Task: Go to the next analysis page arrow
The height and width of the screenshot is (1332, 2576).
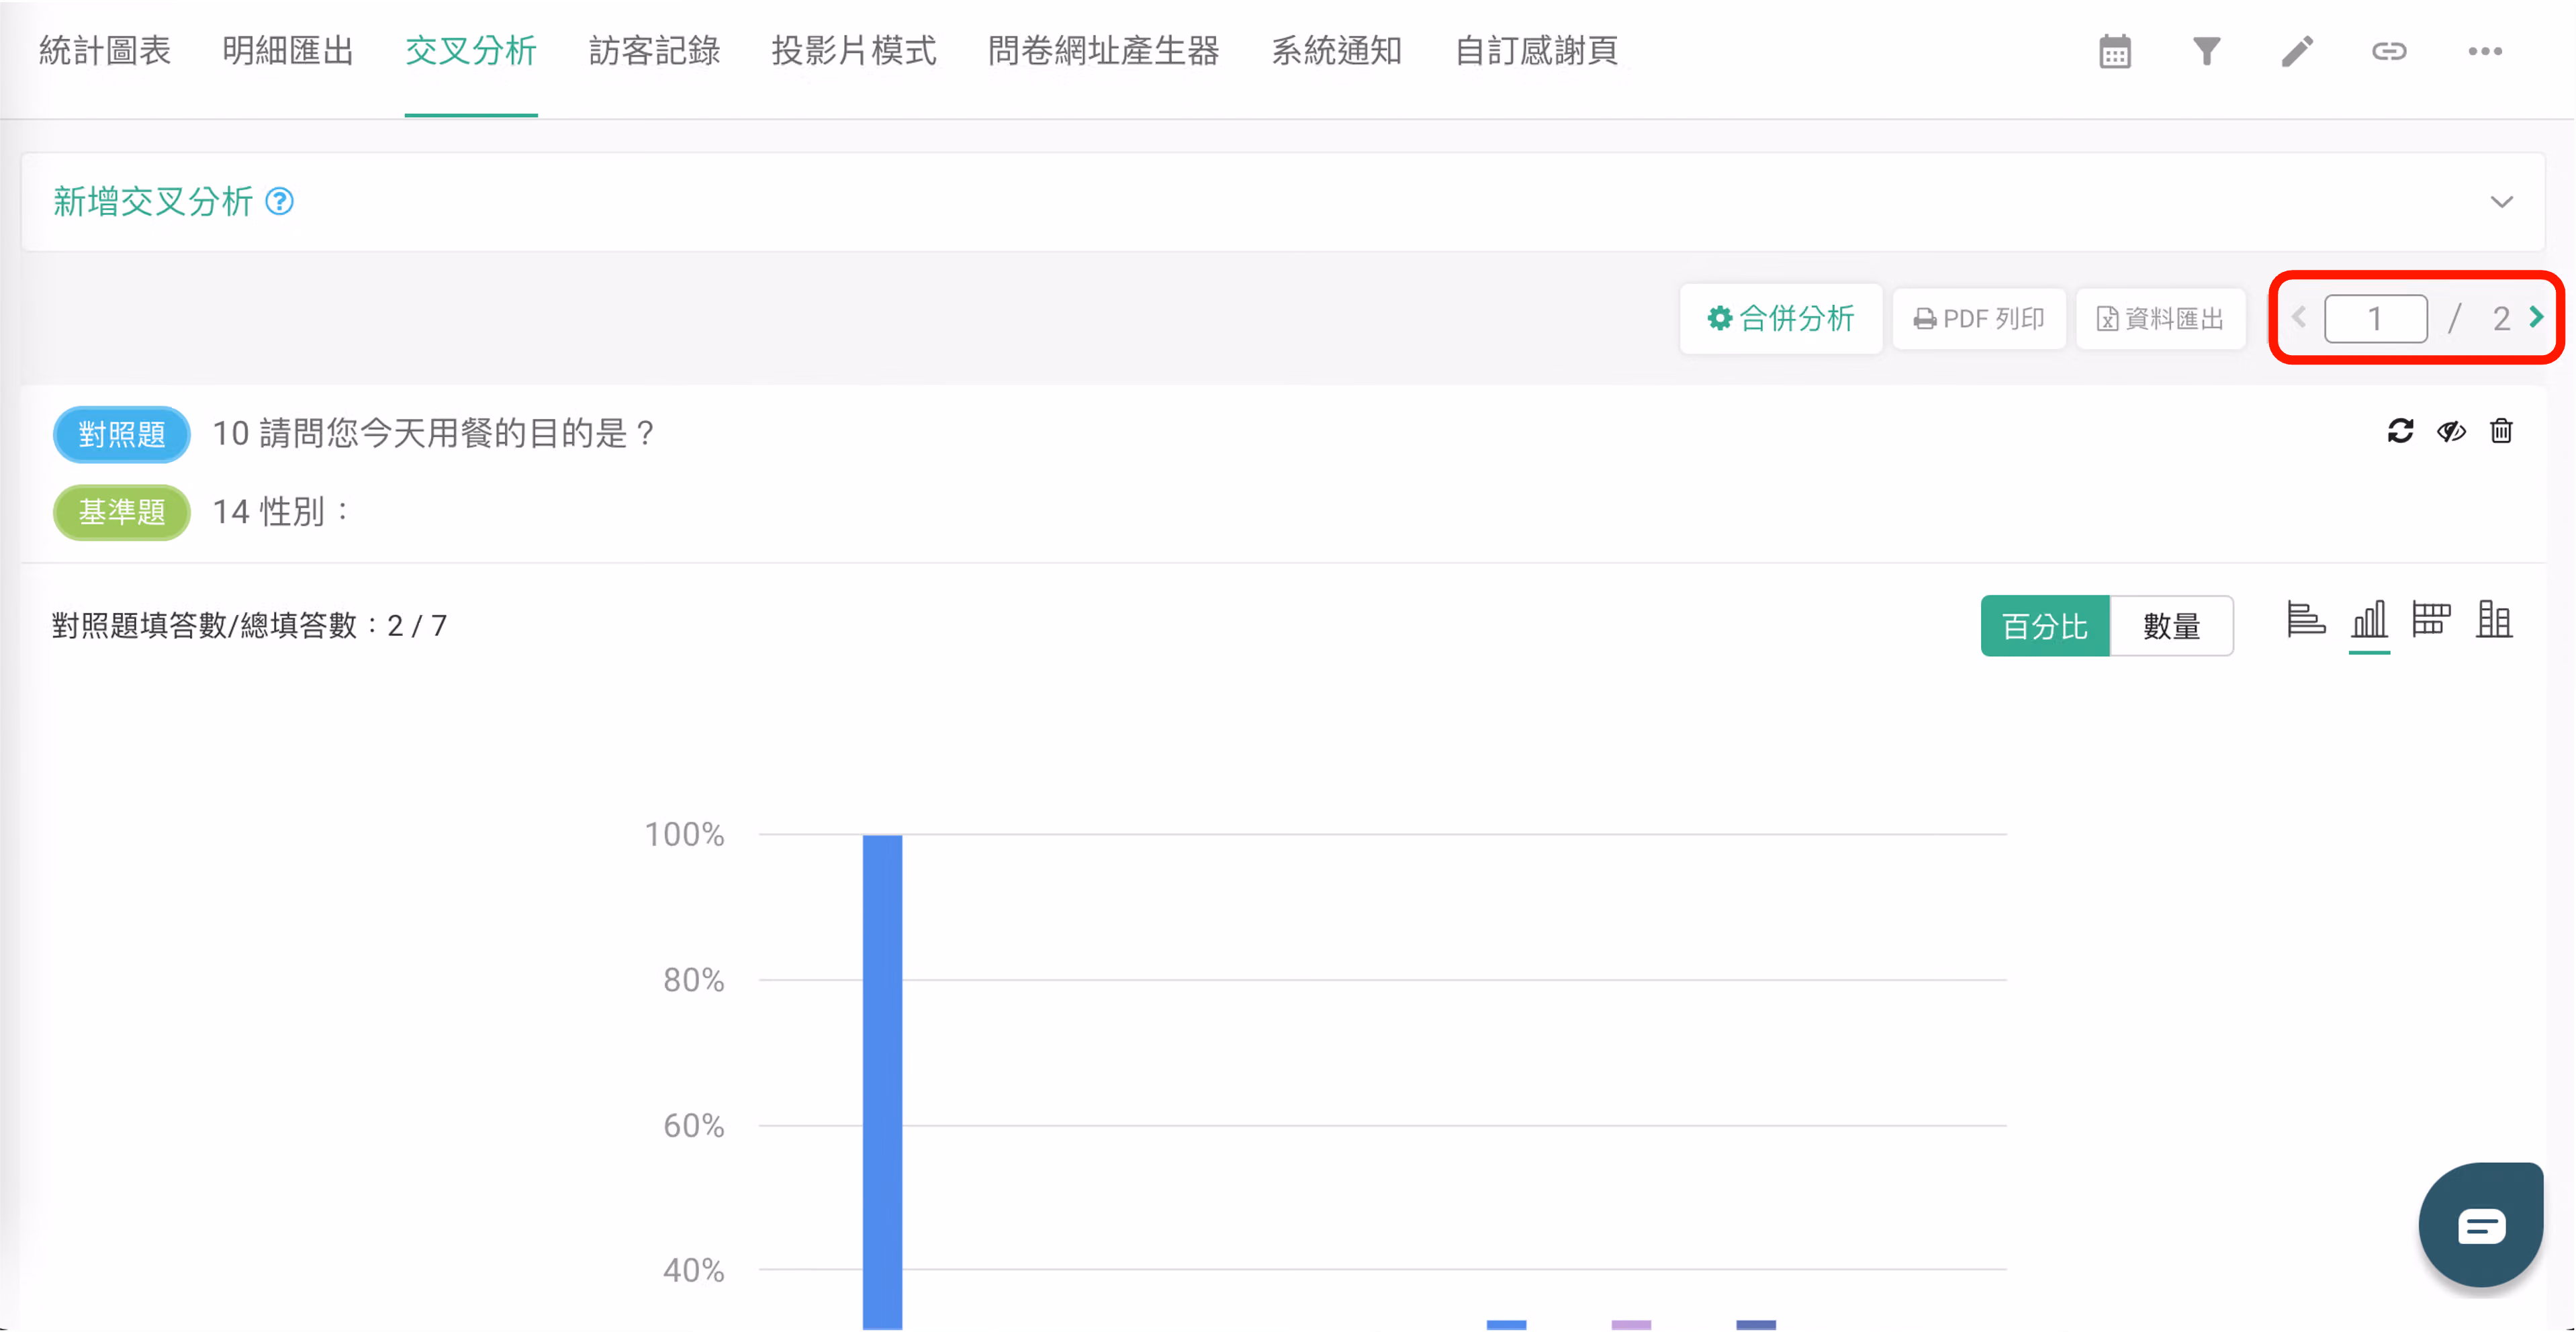Action: (x=2536, y=318)
